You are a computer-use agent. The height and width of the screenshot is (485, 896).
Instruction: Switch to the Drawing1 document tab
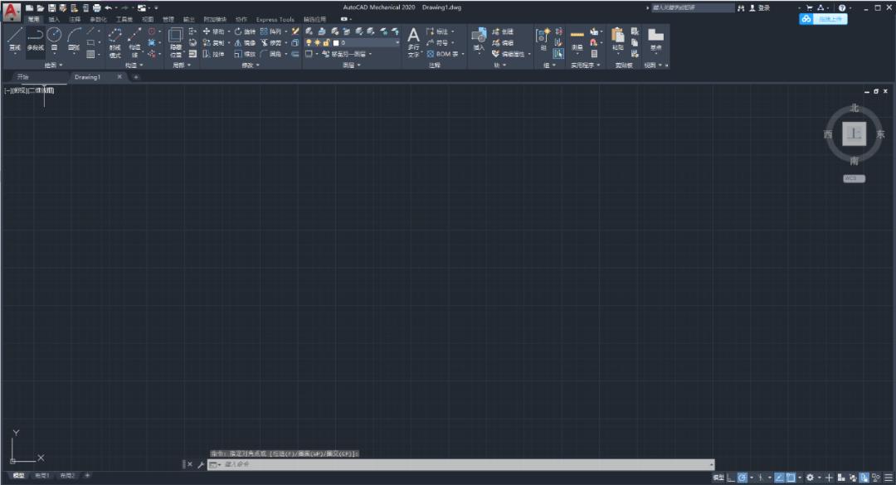coord(88,77)
